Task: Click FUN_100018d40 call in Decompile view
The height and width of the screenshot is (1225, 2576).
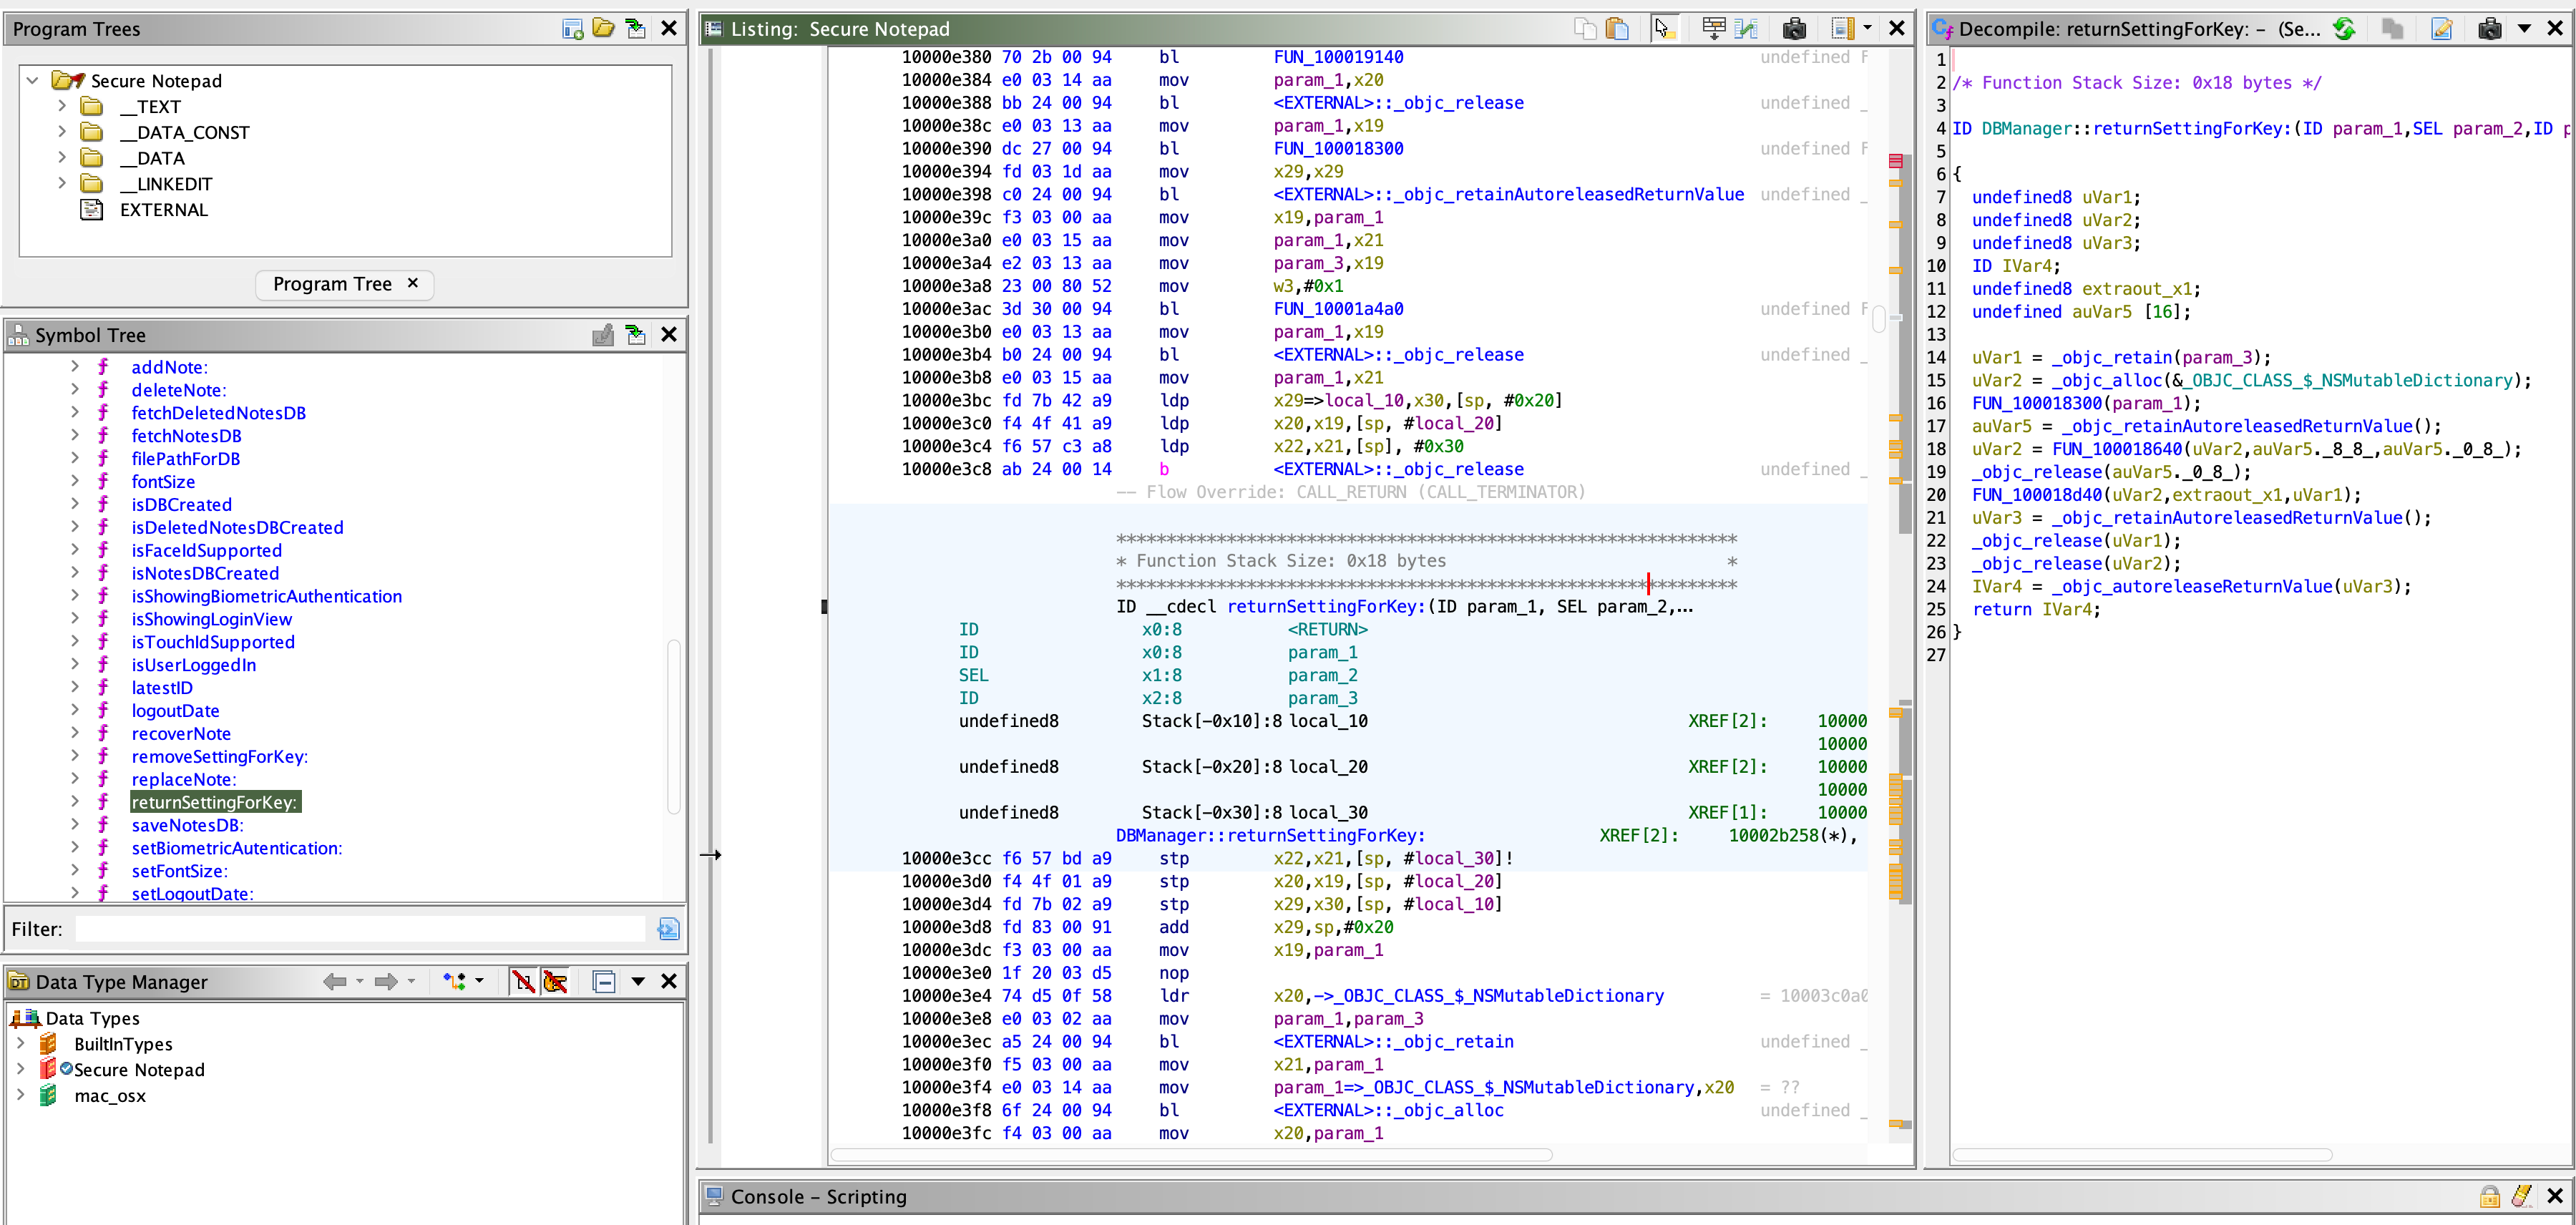Action: click(2037, 495)
